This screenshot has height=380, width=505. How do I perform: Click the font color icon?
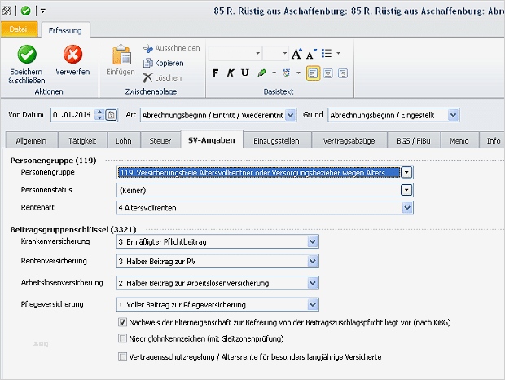(286, 73)
